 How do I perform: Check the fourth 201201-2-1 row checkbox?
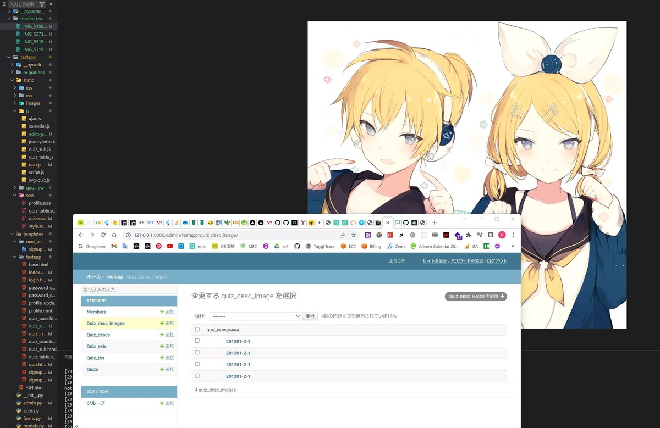[197, 376]
